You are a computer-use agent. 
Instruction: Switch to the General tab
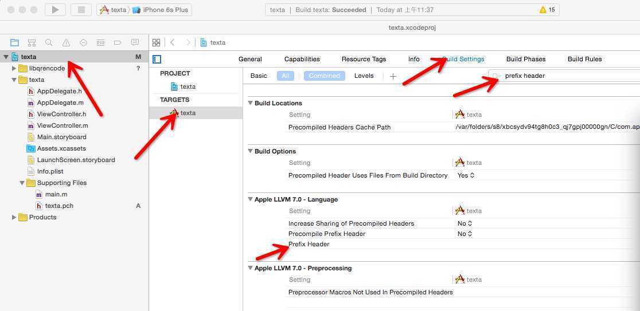(x=250, y=59)
